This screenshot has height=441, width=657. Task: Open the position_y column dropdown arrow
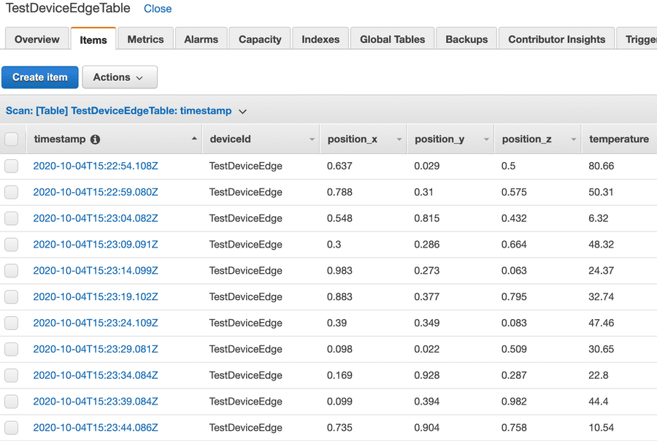[486, 139]
